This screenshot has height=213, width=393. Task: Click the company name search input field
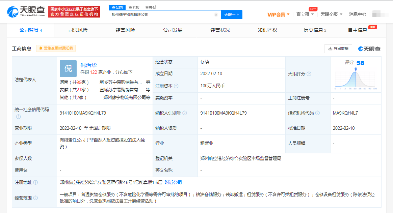[162, 14]
